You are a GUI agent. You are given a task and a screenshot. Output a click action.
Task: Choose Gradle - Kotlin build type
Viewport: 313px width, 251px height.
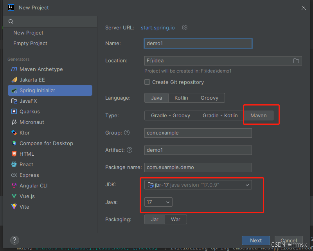pyautogui.click(x=220, y=115)
